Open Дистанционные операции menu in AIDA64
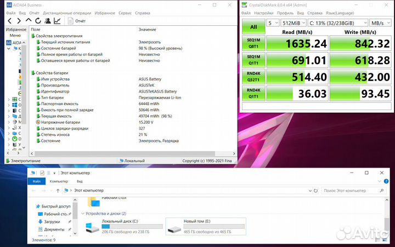The image size is (395, 247). pyautogui.click(x=67, y=13)
